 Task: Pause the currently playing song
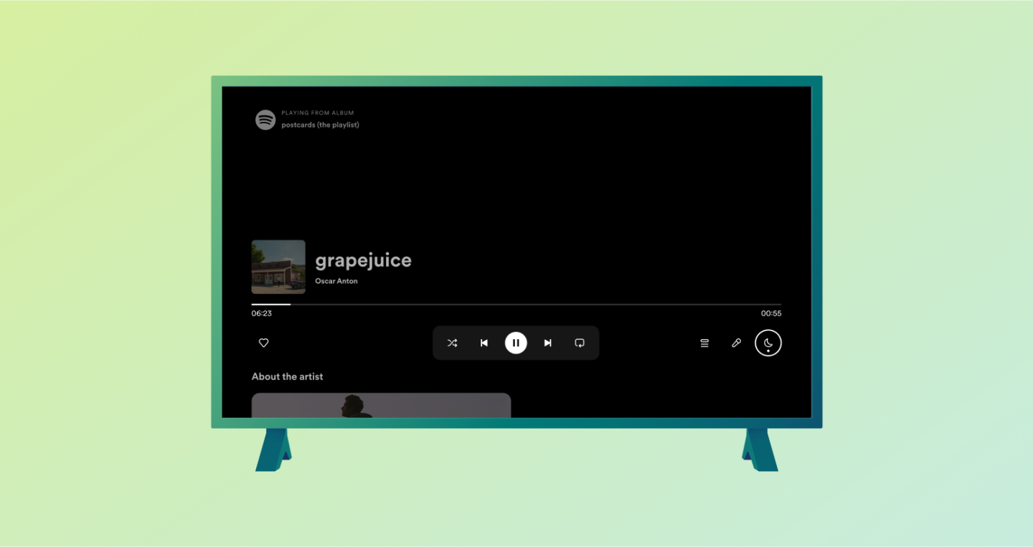point(516,343)
